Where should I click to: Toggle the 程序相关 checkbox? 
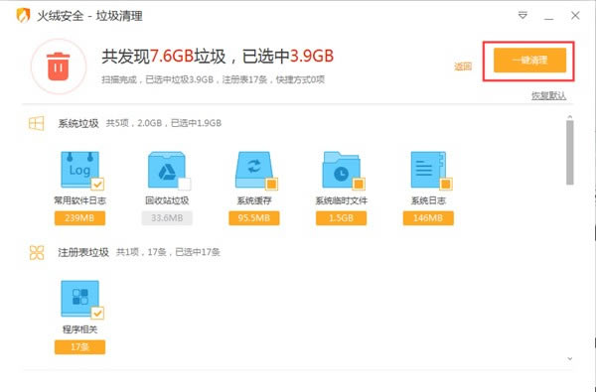[97, 313]
